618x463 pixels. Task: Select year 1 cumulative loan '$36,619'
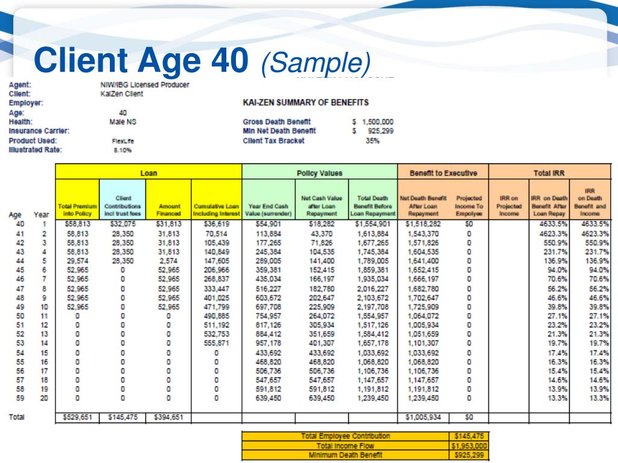pyautogui.click(x=217, y=224)
